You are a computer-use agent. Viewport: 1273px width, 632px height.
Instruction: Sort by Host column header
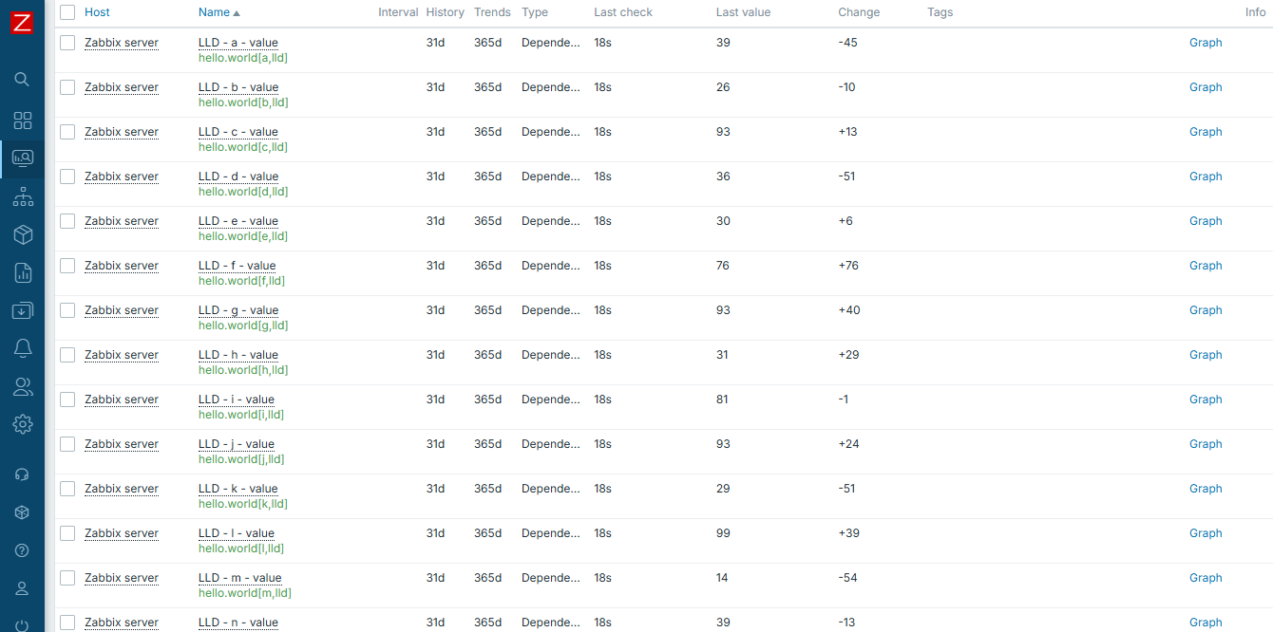pyautogui.click(x=97, y=12)
